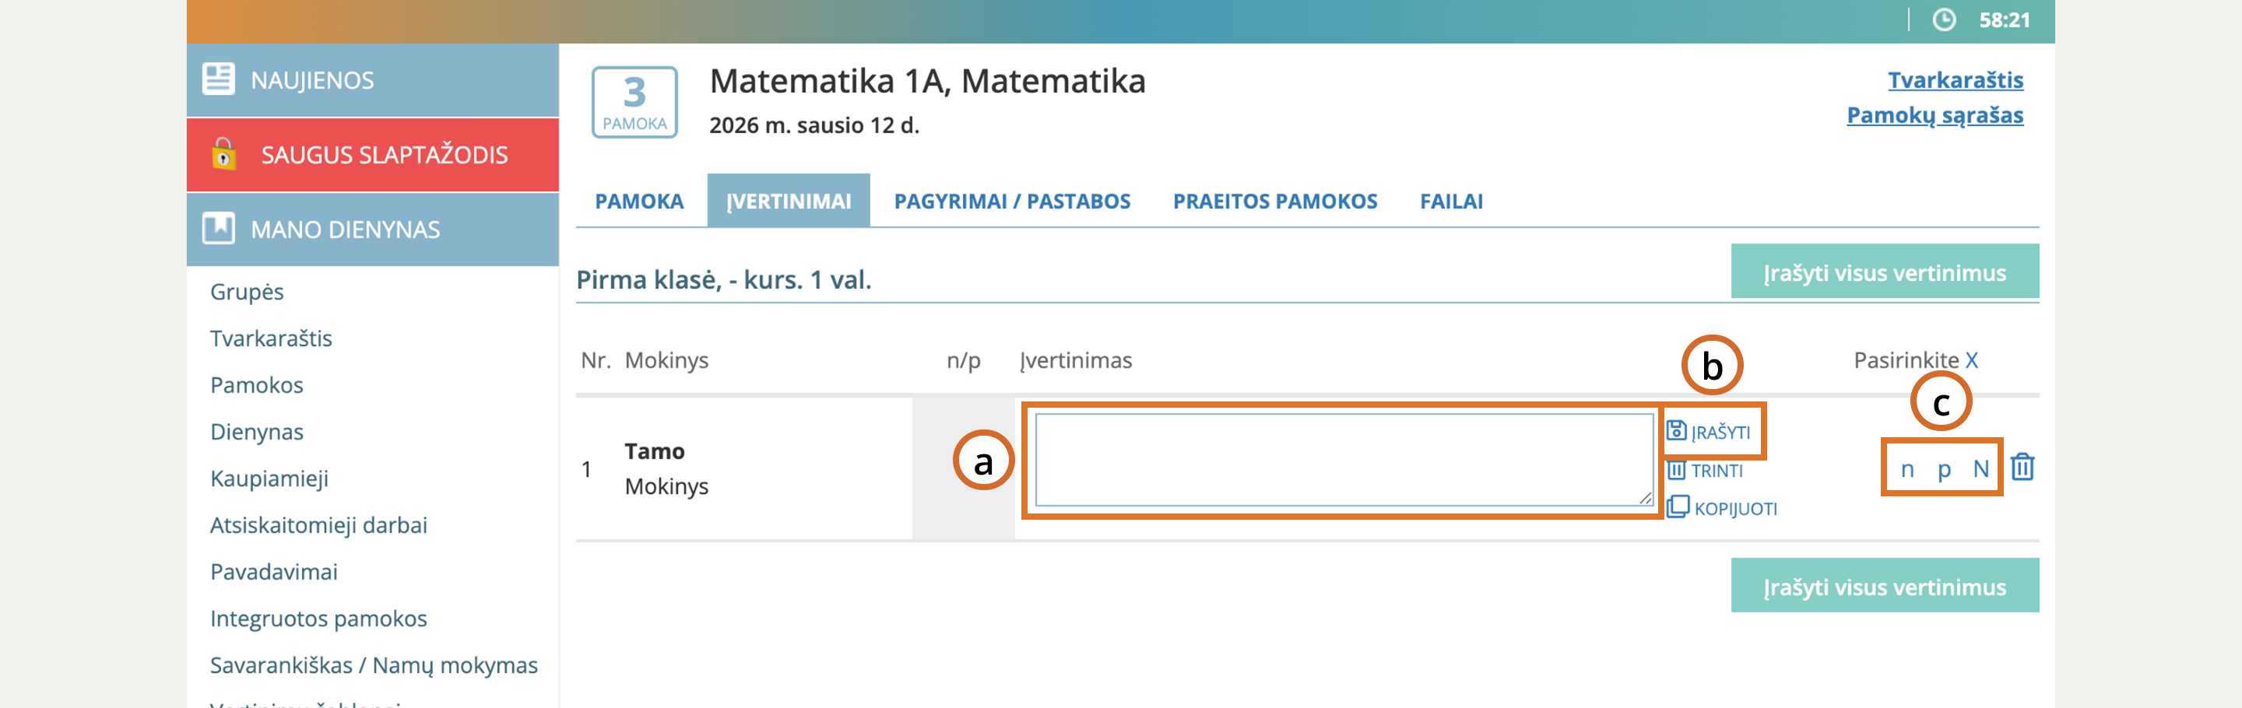The image size is (2242, 708).
Task: Open the Tvarkaraštis link at top right
Action: [x=1955, y=80]
